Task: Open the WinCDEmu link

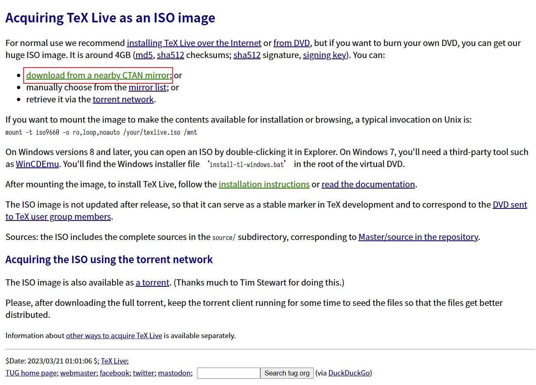Action: tap(37, 164)
